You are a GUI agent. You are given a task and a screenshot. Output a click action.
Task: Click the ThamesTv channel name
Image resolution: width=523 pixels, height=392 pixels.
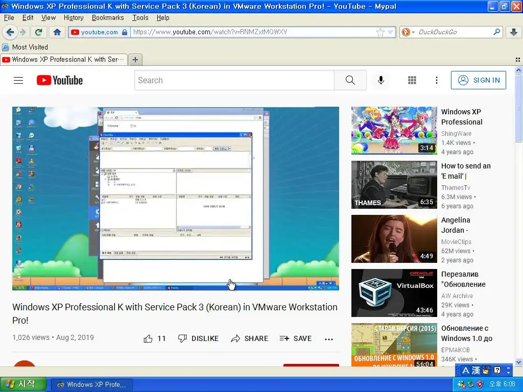[456, 188]
